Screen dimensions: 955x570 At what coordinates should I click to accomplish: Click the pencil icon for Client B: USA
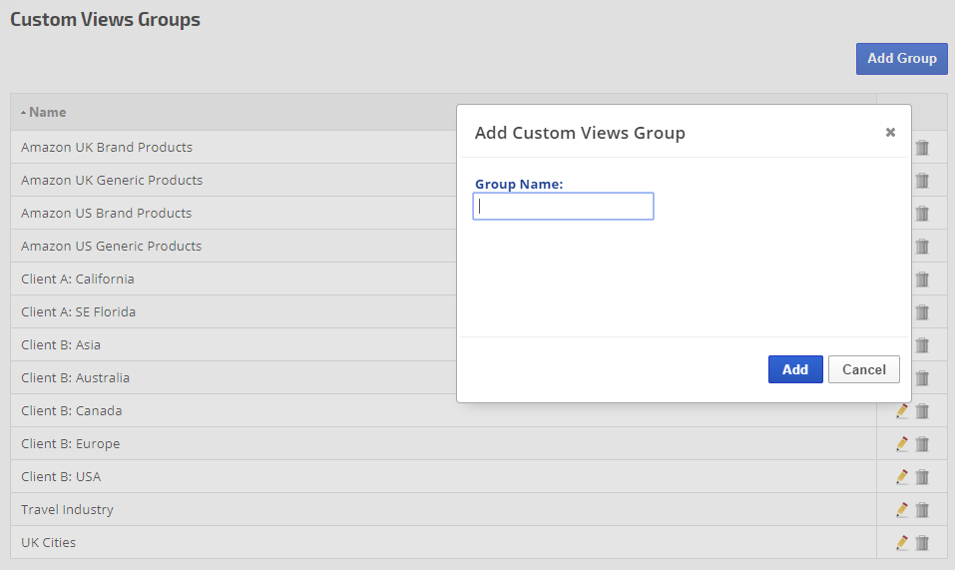point(902,476)
